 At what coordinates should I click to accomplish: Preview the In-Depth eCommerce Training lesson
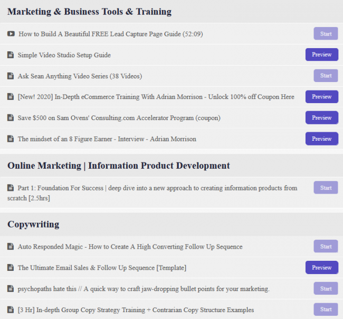(321, 97)
